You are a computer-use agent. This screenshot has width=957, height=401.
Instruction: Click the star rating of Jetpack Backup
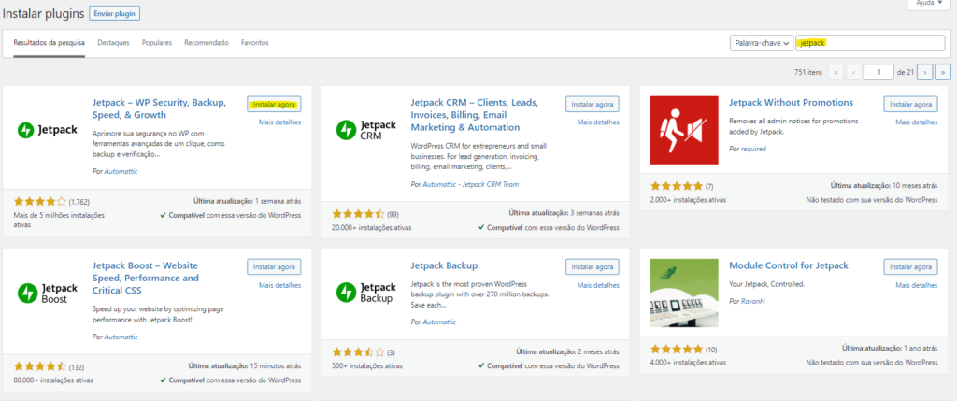(358, 352)
